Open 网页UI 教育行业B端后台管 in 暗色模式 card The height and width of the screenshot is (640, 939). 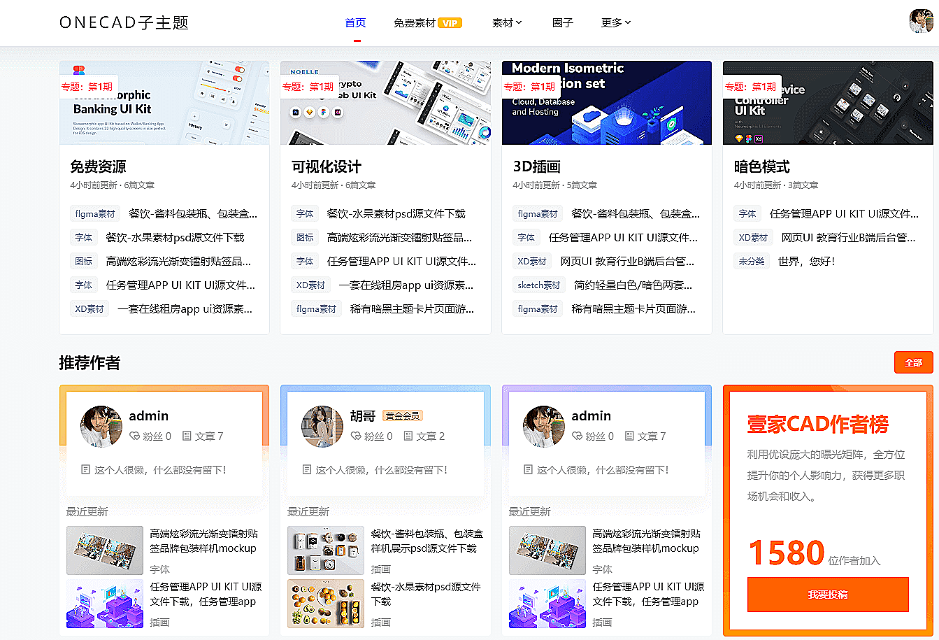[849, 238]
